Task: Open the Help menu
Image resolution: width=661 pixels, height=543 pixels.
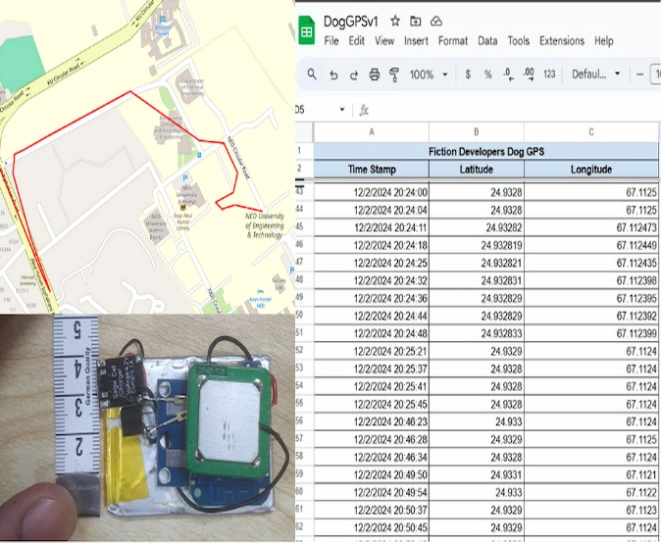Action: (x=604, y=41)
